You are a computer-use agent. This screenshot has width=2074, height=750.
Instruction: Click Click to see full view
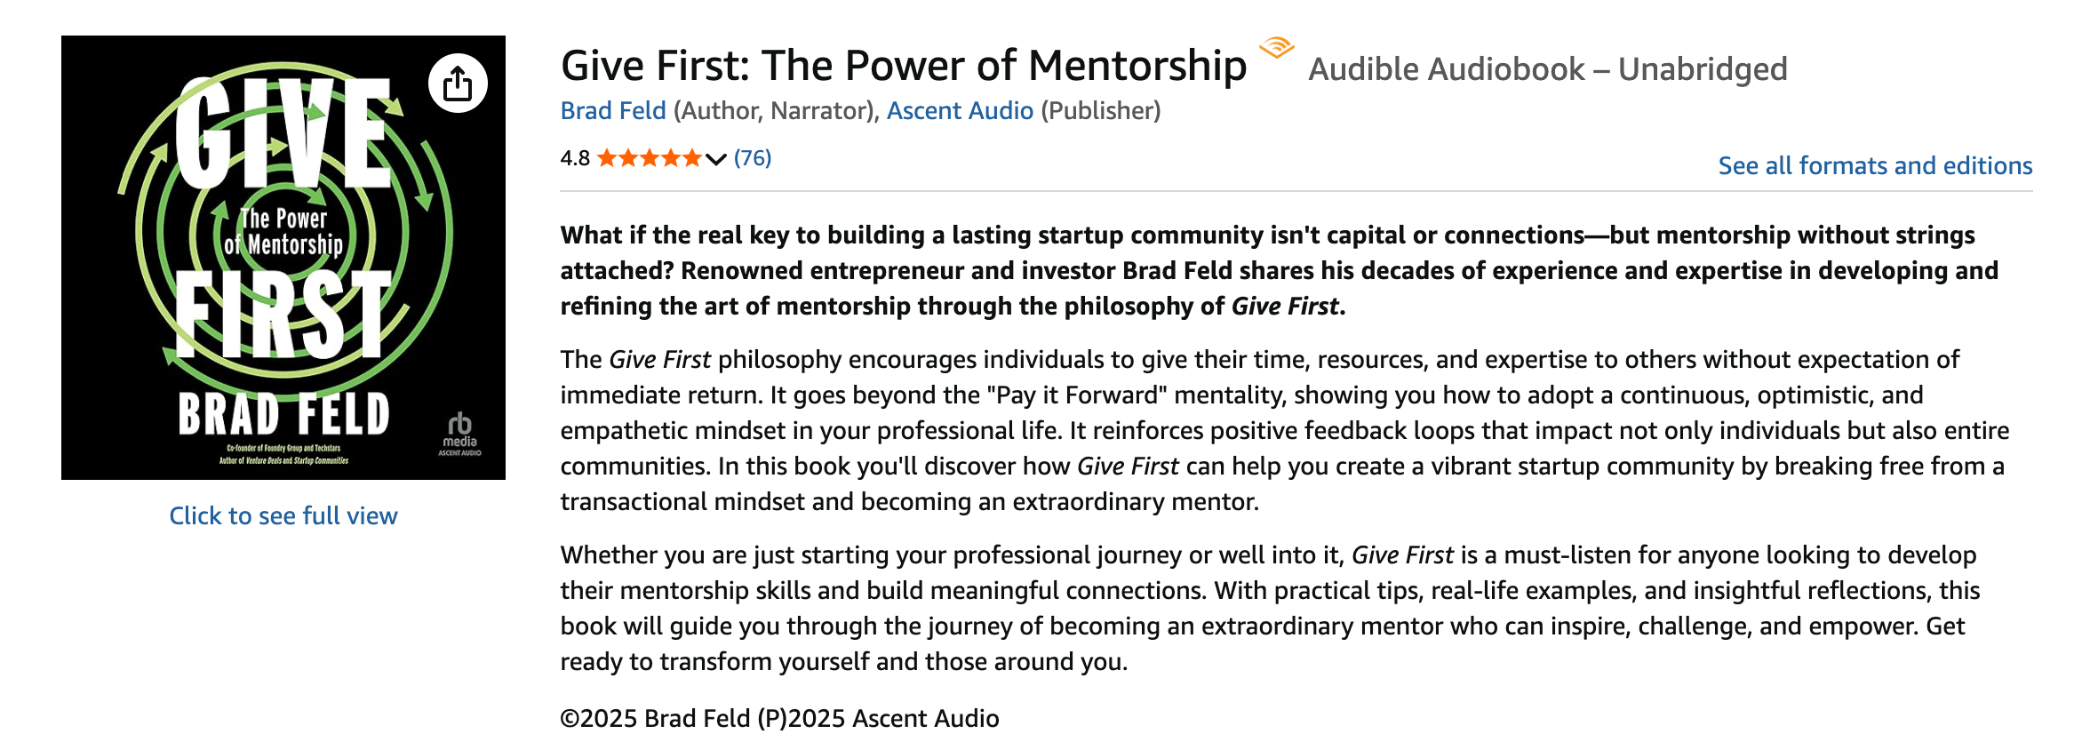[x=283, y=515]
